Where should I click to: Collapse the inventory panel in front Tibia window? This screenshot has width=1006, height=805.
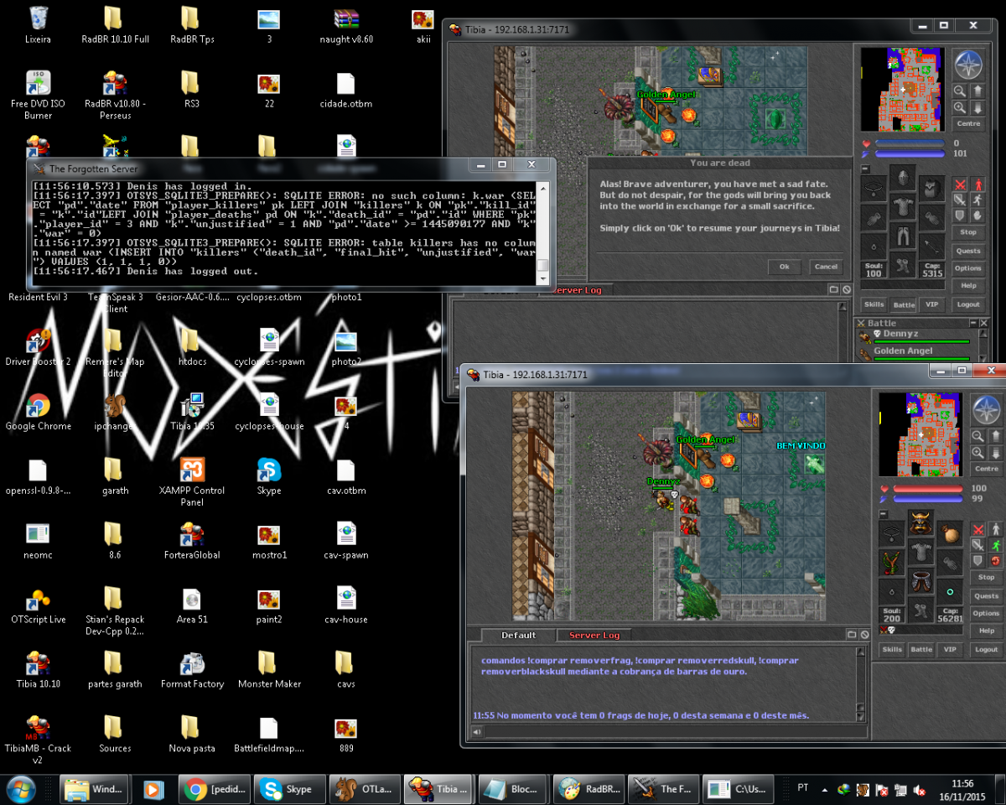click(x=884, y=514)
